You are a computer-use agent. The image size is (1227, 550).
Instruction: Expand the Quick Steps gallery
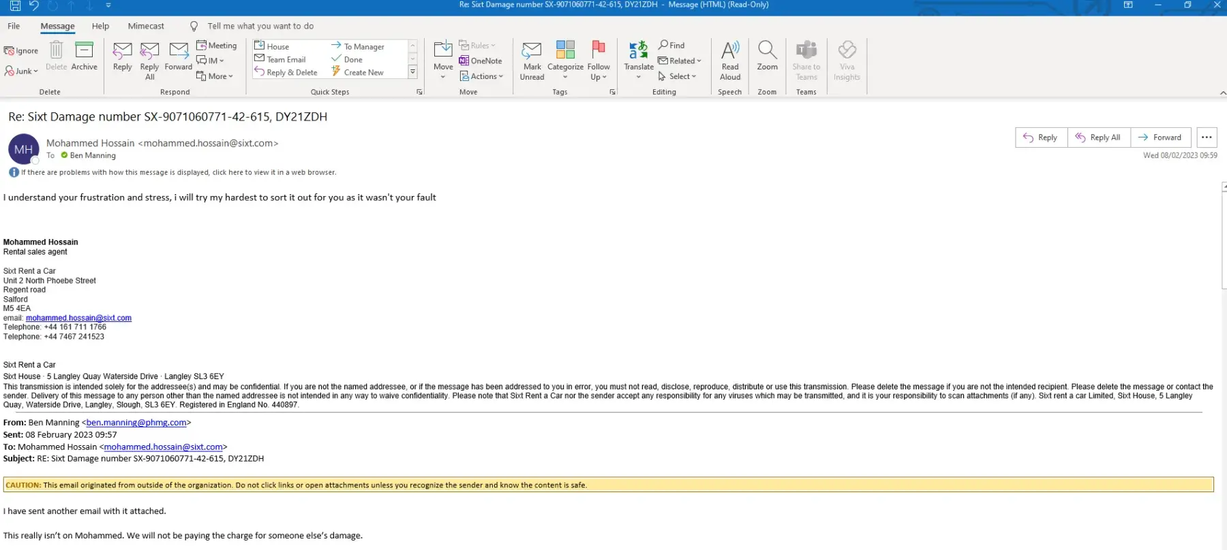point(412,72)
